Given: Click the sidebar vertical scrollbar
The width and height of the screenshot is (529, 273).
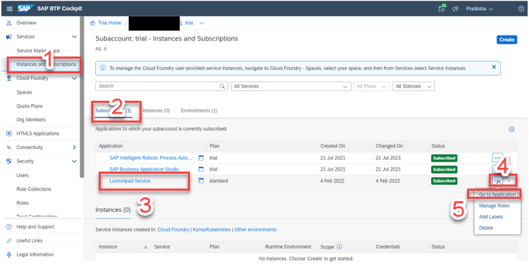Looking at the screenshot, I should 82,97.
